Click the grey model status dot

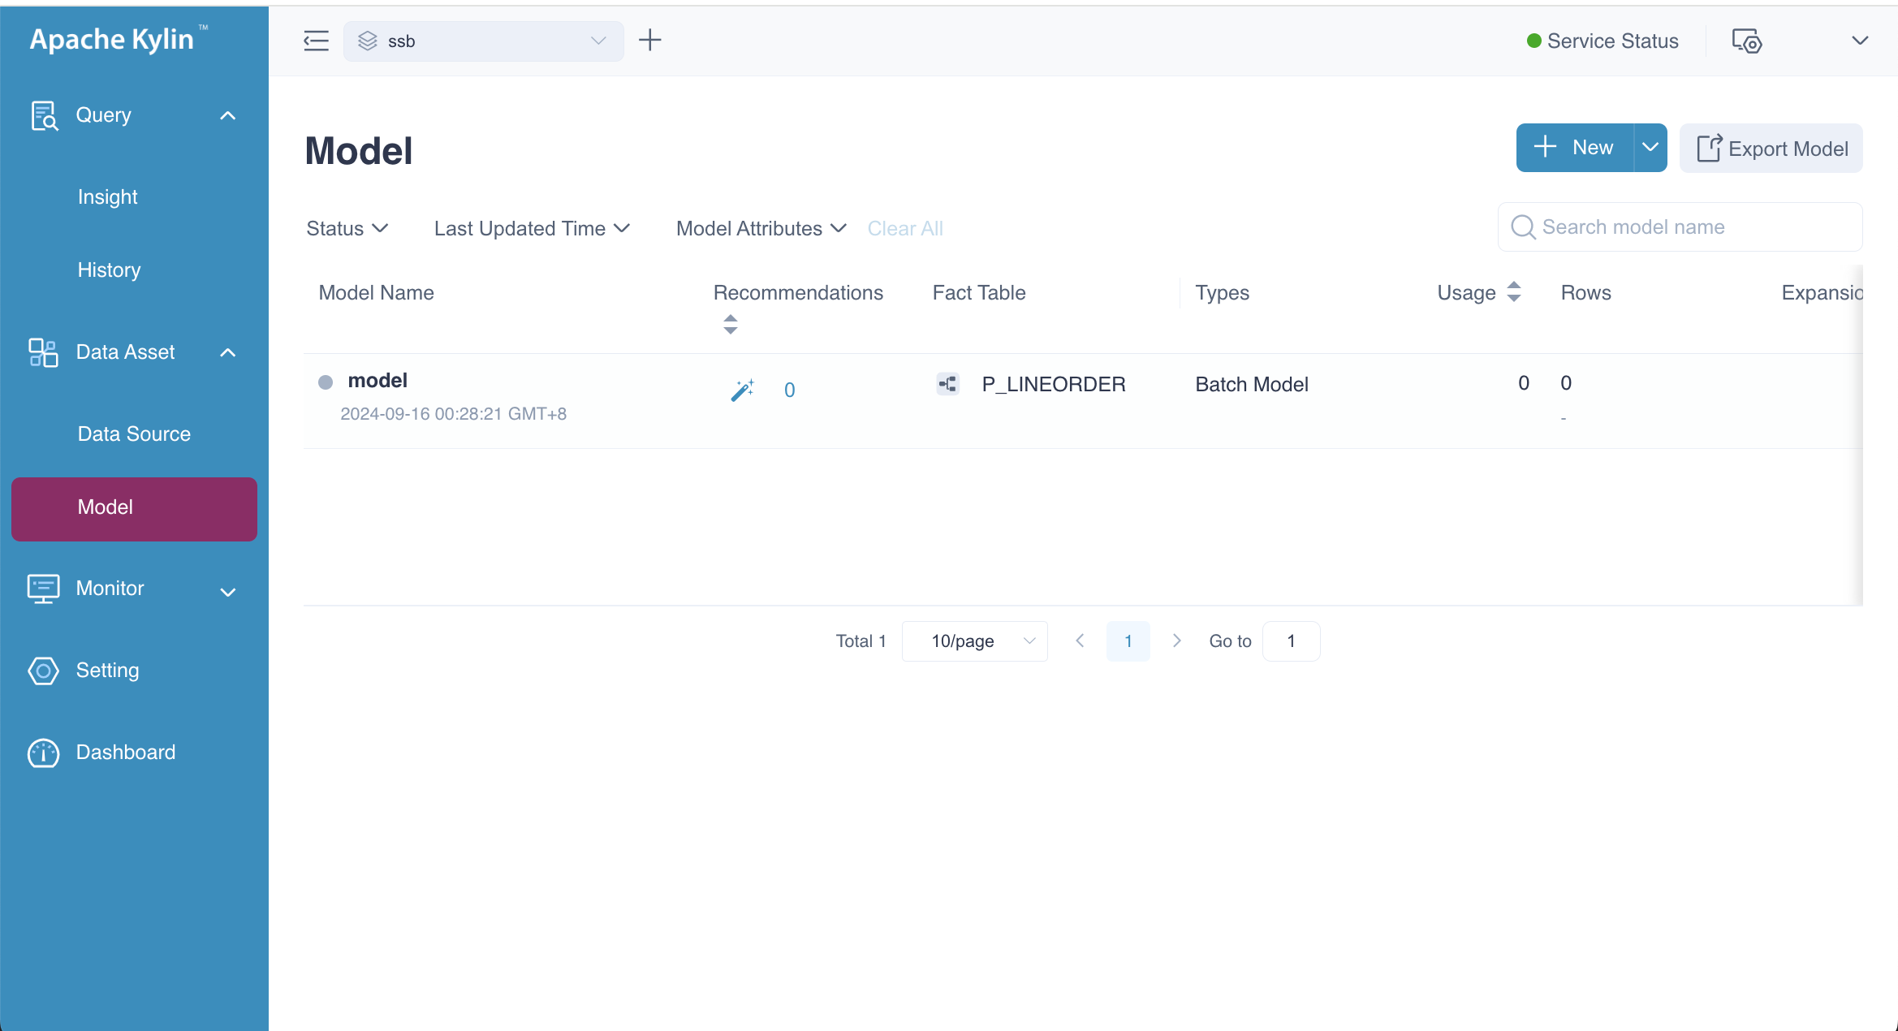[x=326, y=382]
